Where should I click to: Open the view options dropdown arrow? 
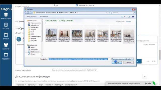125,17
